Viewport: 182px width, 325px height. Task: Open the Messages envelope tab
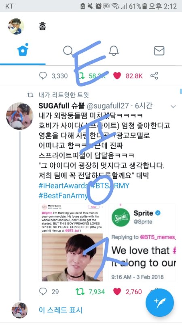159,51
